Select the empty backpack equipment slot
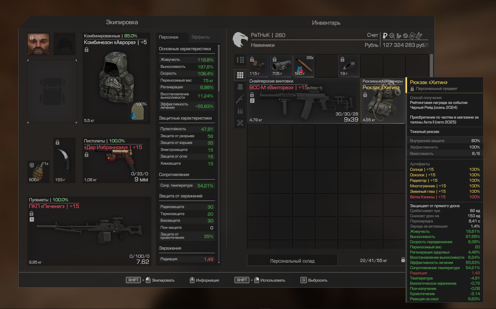The height and width of the screenshot is (309, 496). [x=52, y=92]
